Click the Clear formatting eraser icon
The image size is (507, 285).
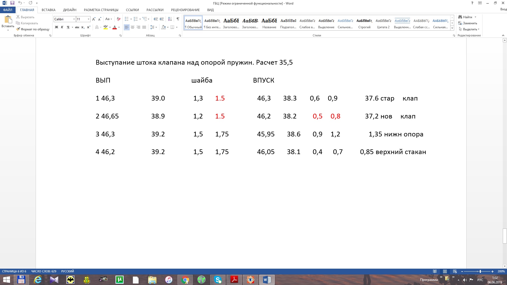pos(119,19)
